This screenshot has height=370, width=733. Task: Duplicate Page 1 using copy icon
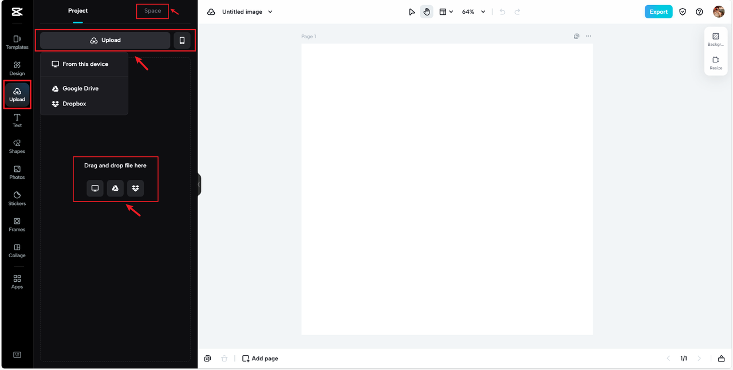click(x=577, y=36)
